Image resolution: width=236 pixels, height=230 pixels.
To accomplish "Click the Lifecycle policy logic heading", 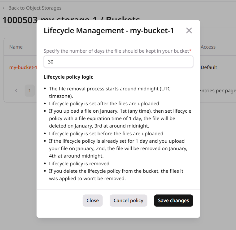I will (68, 77).
